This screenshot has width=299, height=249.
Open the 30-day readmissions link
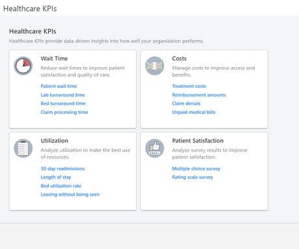[62, 168]
